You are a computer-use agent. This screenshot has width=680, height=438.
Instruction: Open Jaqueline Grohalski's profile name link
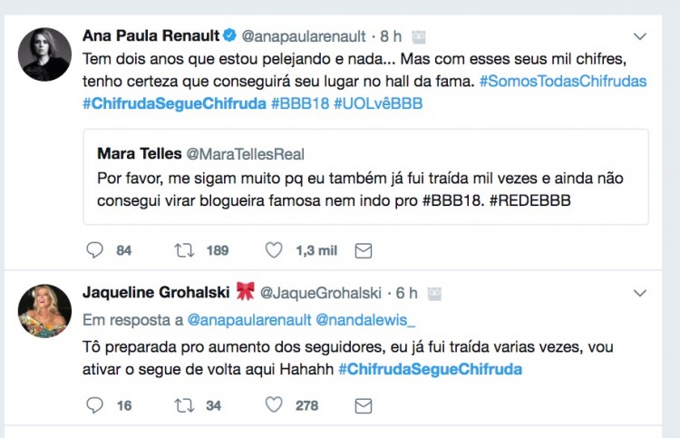click(x=158, y=292)
